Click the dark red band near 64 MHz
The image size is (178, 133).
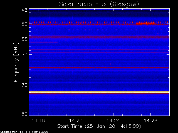(99, 68)
